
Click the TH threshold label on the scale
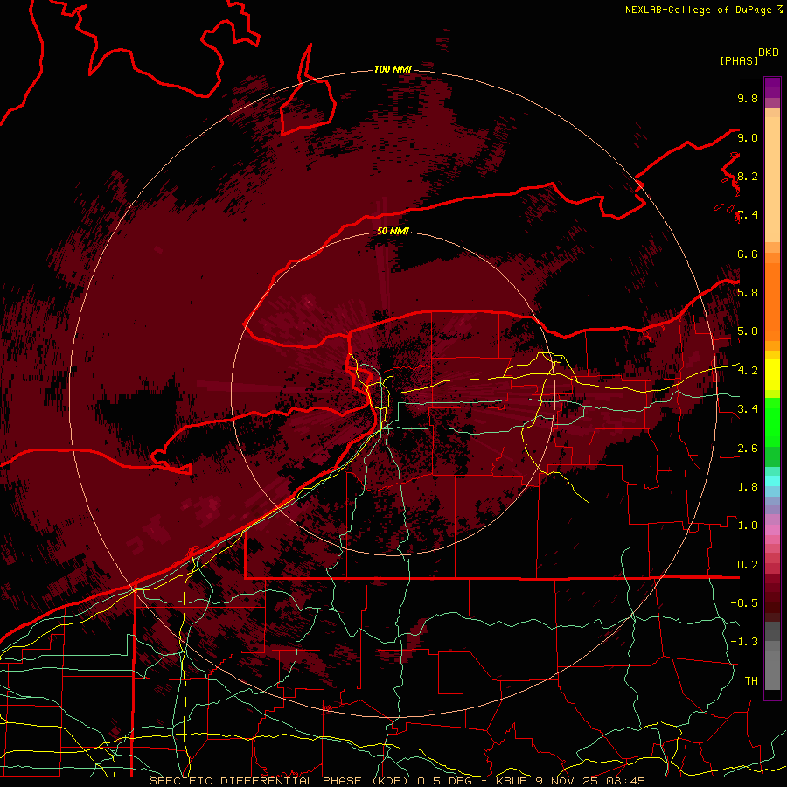coord(751,681)
